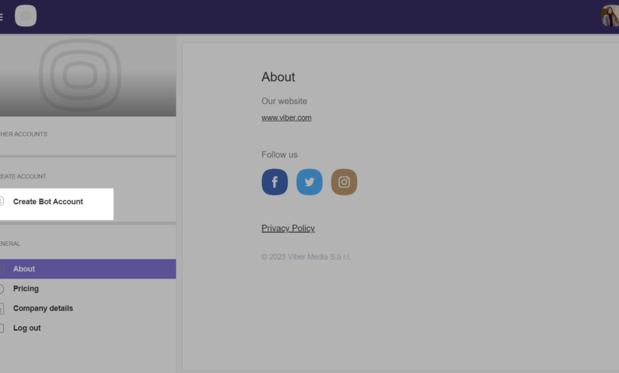
Task: Choose Log out from the sidebar
Action: 27,328
